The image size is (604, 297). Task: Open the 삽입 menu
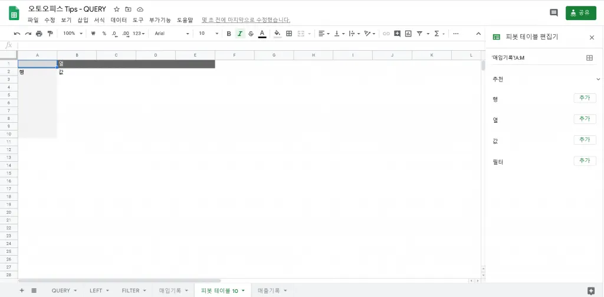(83, 20)
